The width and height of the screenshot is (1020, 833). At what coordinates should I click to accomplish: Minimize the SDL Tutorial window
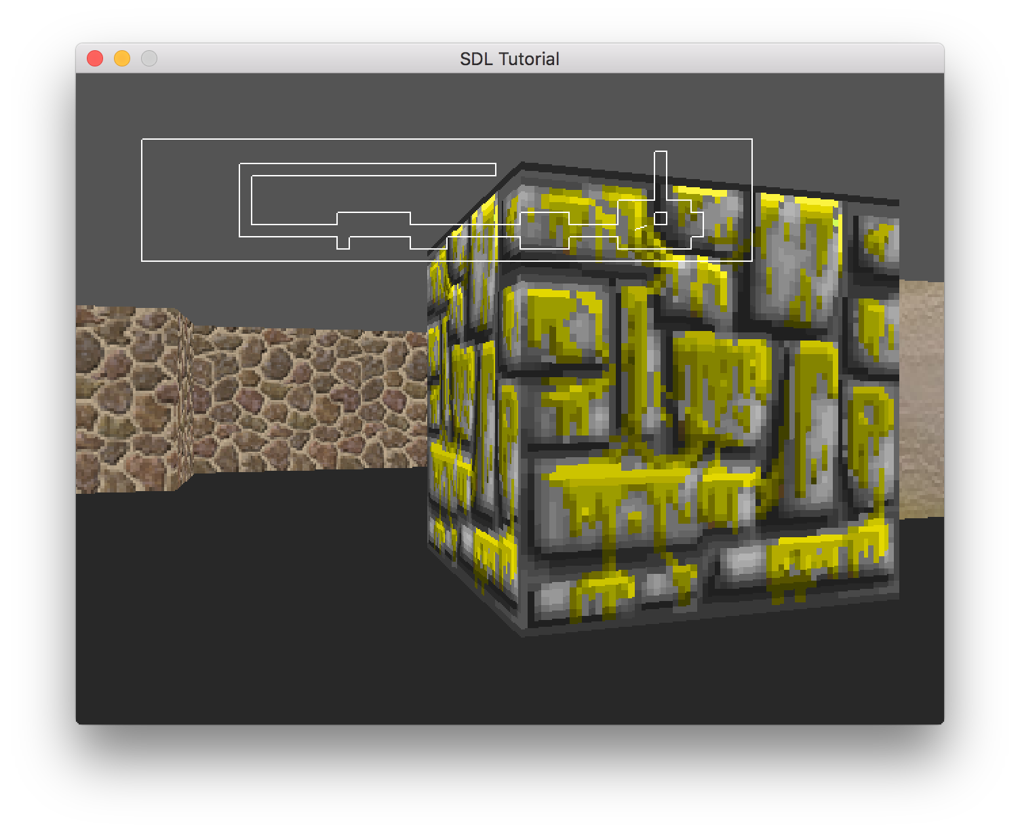coord(122,59)
